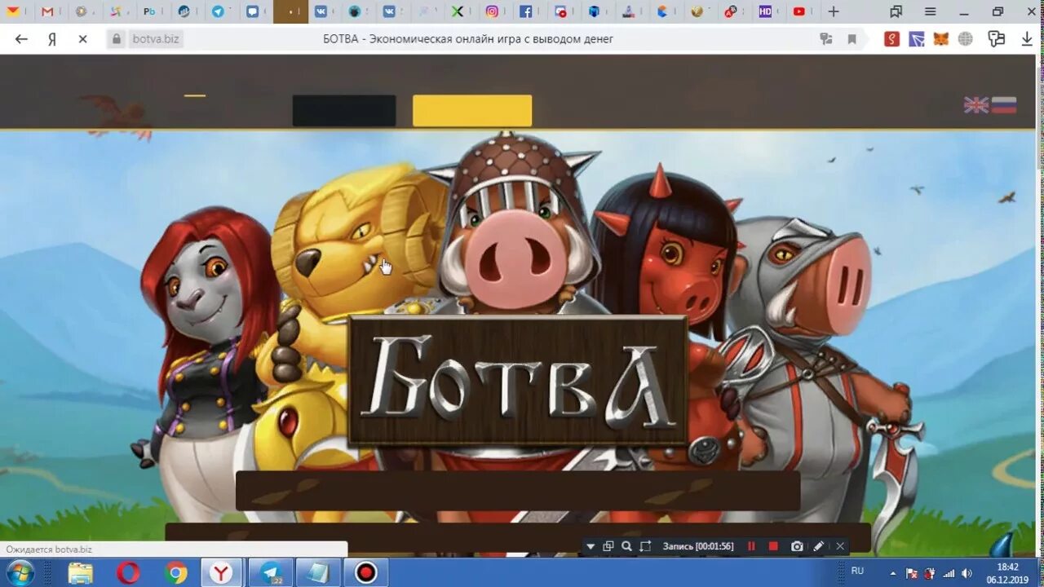Screen dimensions: 1044x587
Task: Switch to Yandex Browser on taskbar
Action: 221,572
